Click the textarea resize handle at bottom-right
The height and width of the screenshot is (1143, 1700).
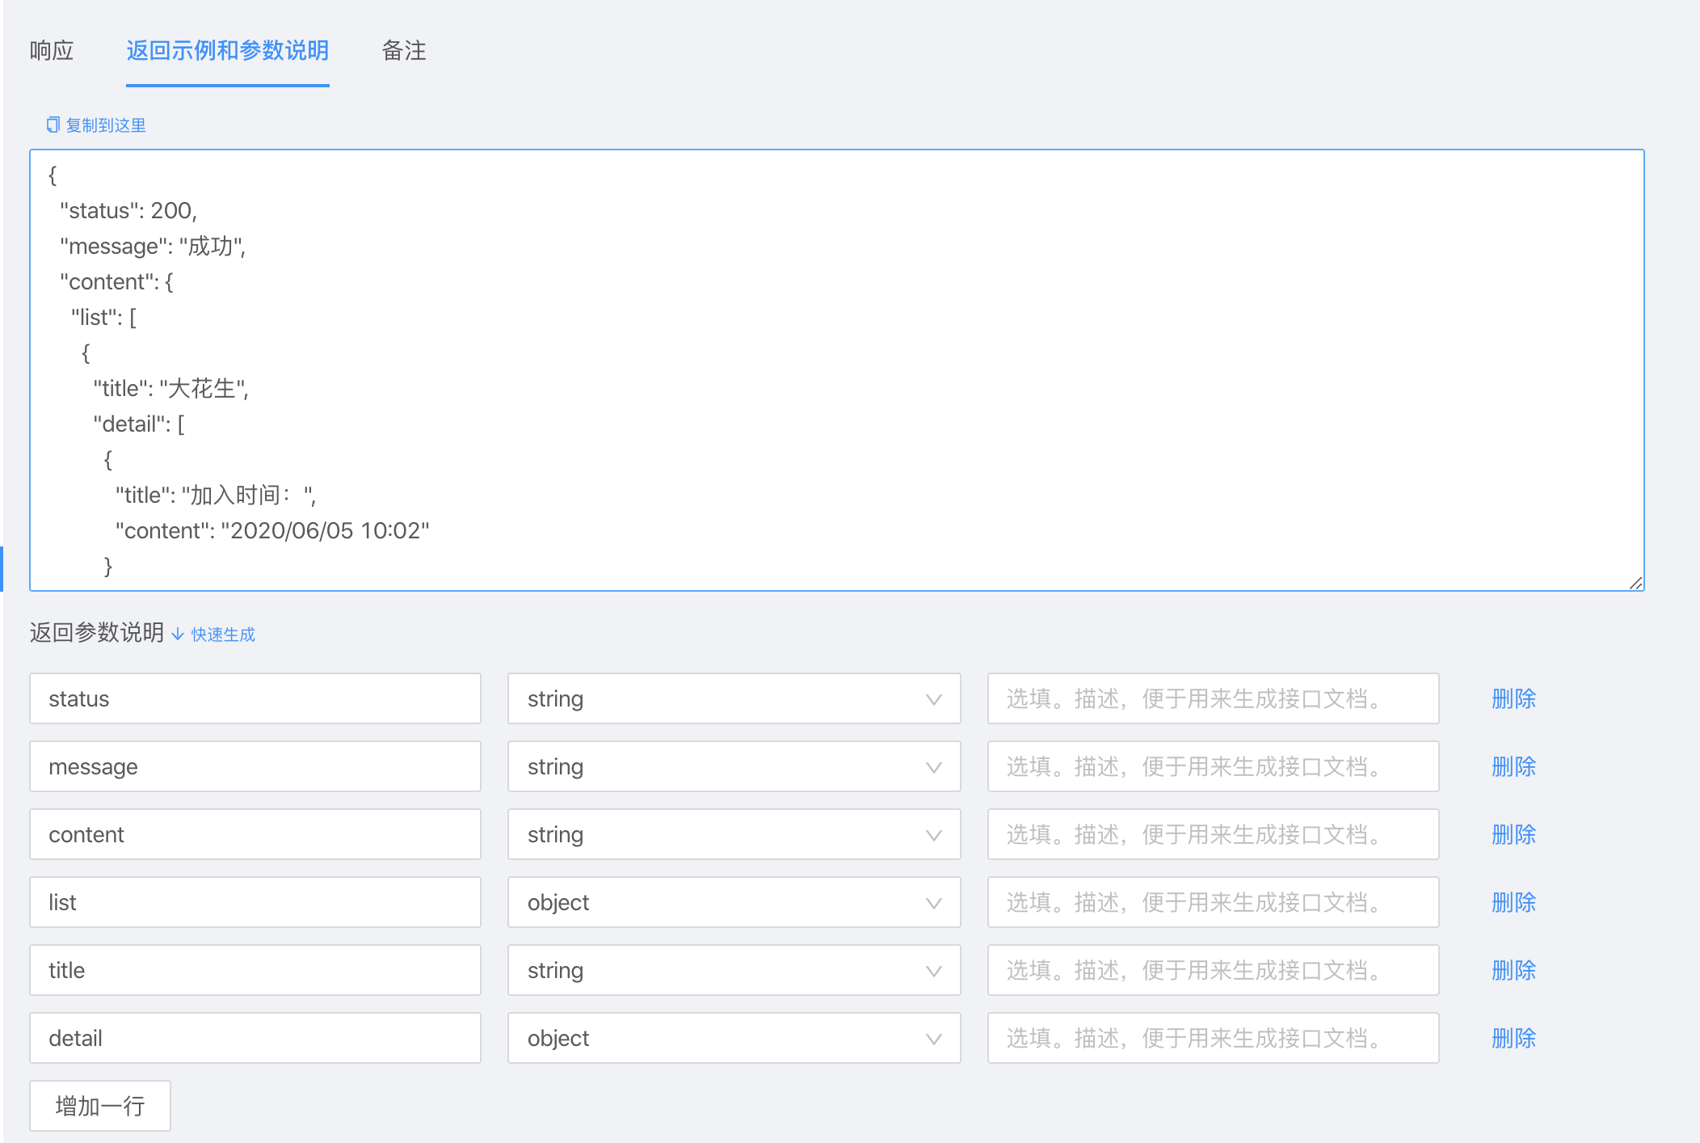pyautogui.click(x=1638, y=584)
